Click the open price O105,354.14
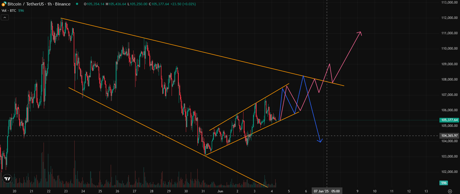 [x=94, y=4]
